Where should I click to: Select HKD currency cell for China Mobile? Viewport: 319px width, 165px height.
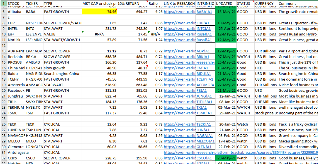tap(266, 68)
